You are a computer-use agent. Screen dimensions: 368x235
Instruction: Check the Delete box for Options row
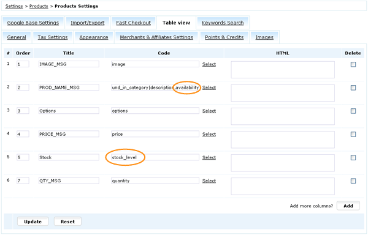click(x=353, y=111)
